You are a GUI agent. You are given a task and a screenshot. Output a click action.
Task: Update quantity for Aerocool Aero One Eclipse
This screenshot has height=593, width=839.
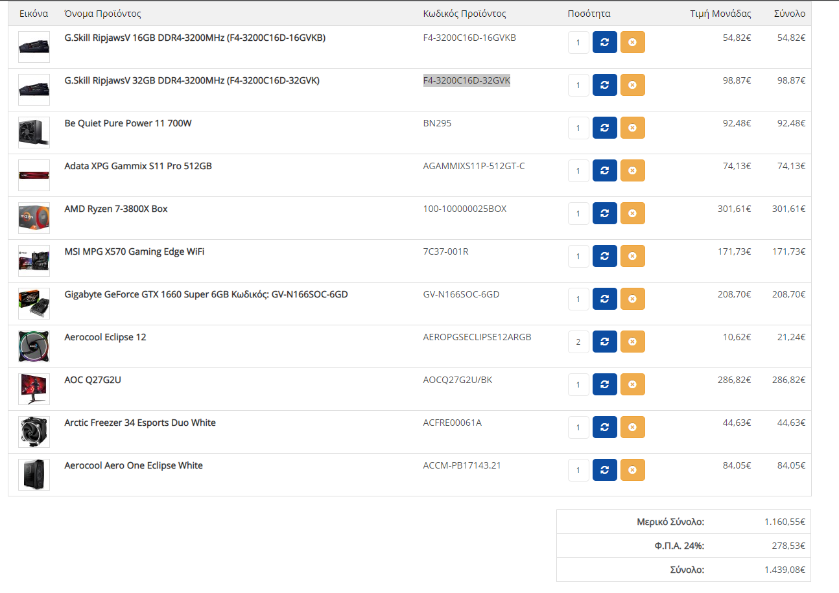pyautogui.click(x=605, y=470)
